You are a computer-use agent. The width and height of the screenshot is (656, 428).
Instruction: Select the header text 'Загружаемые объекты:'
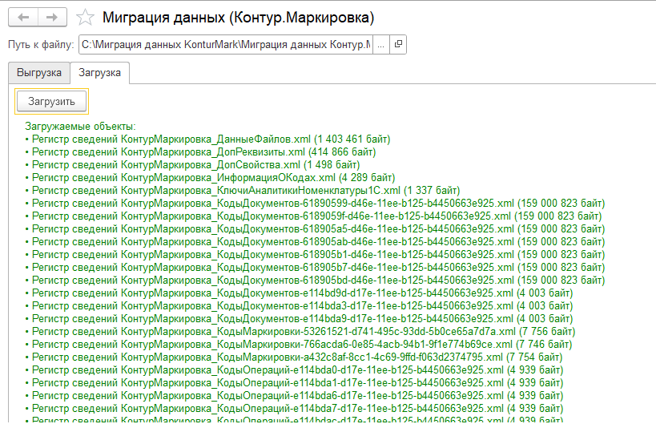point(80,127)
